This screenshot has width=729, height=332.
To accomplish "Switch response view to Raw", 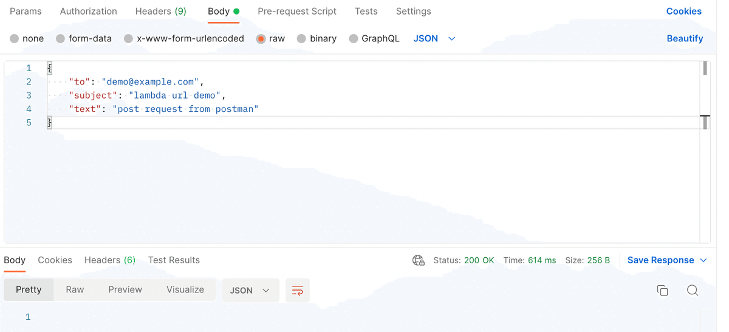I will [75, 289].
